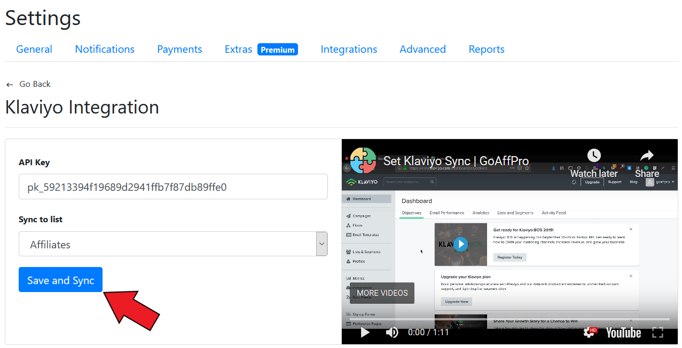
Task: Open the GoAffPro channel puzzle icon
Action: click(x=363, y=160)
